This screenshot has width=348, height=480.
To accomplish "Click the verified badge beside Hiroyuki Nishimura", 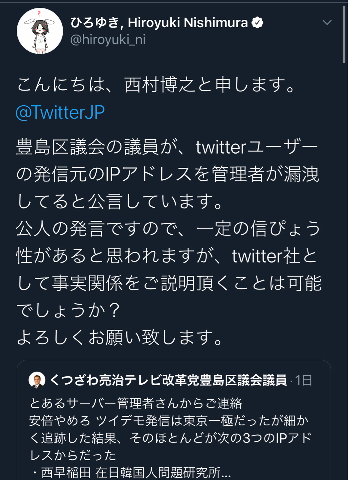I will click(257, 23).
